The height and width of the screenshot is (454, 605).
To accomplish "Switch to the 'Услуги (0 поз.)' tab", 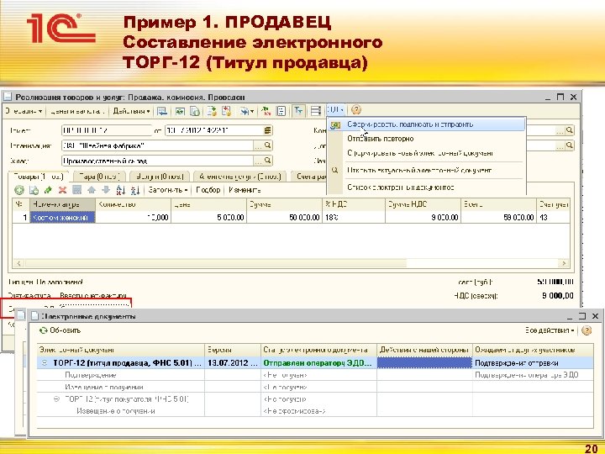I will pos(160,177).
